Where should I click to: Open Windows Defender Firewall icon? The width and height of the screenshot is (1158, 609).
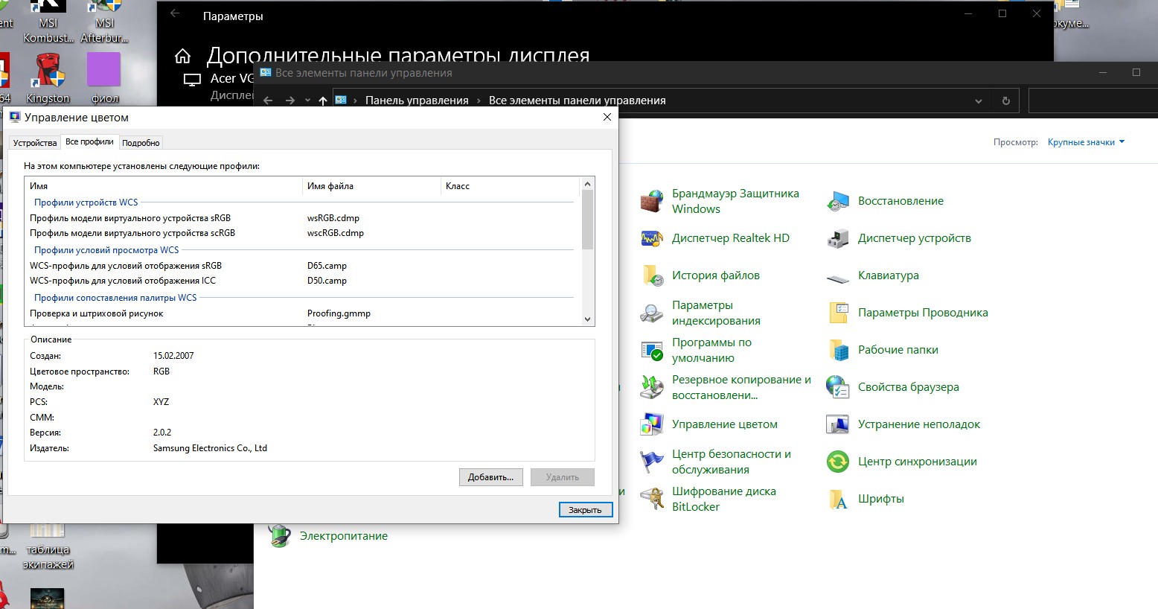(x=652, y=201)
